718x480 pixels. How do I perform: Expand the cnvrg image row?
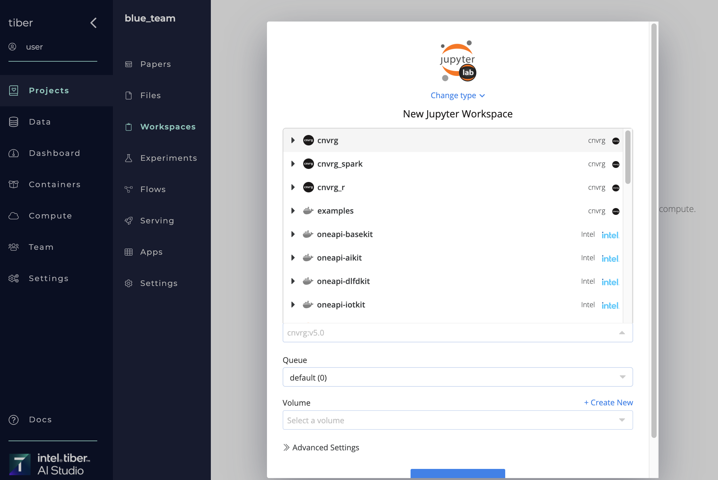[293, 140]
